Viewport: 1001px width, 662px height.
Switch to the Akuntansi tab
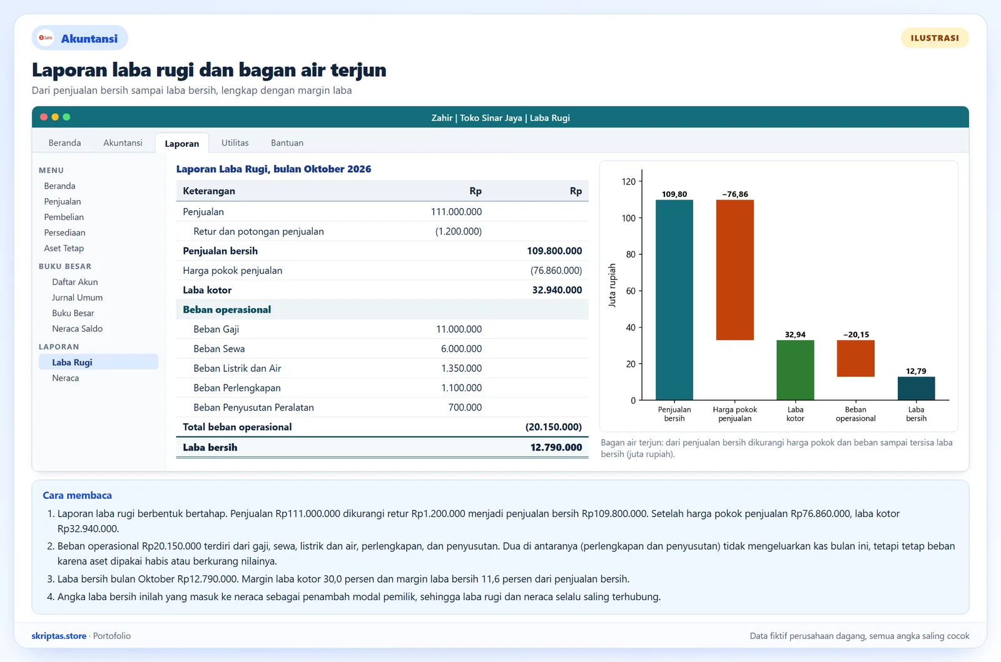pos(123,143)
